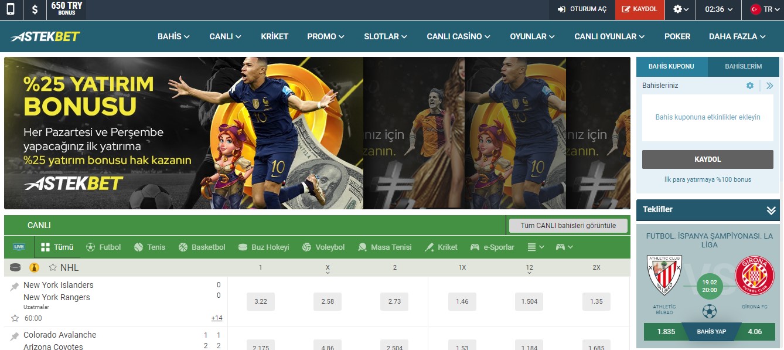
Task: Select odds 4.06 for Girona FC
Action: 755,331
